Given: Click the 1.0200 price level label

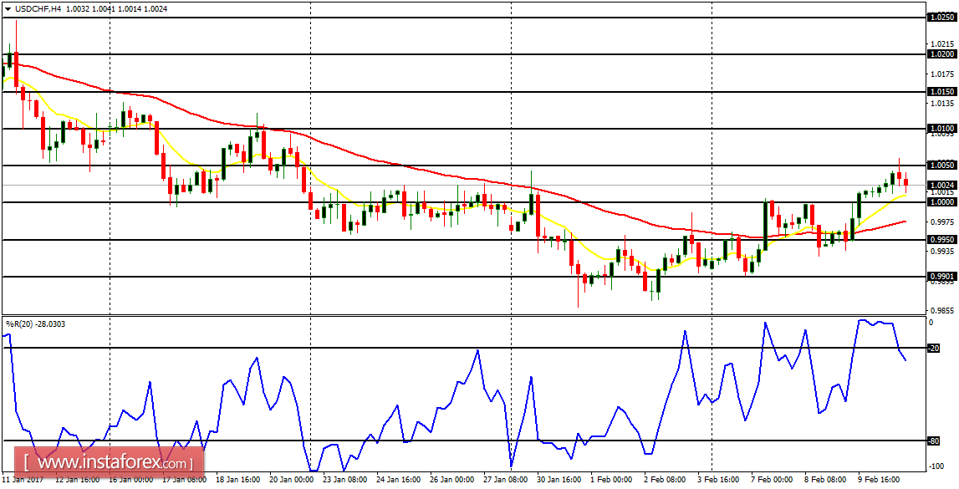Looking at the screenshot, I should click(x=941, y=54).
